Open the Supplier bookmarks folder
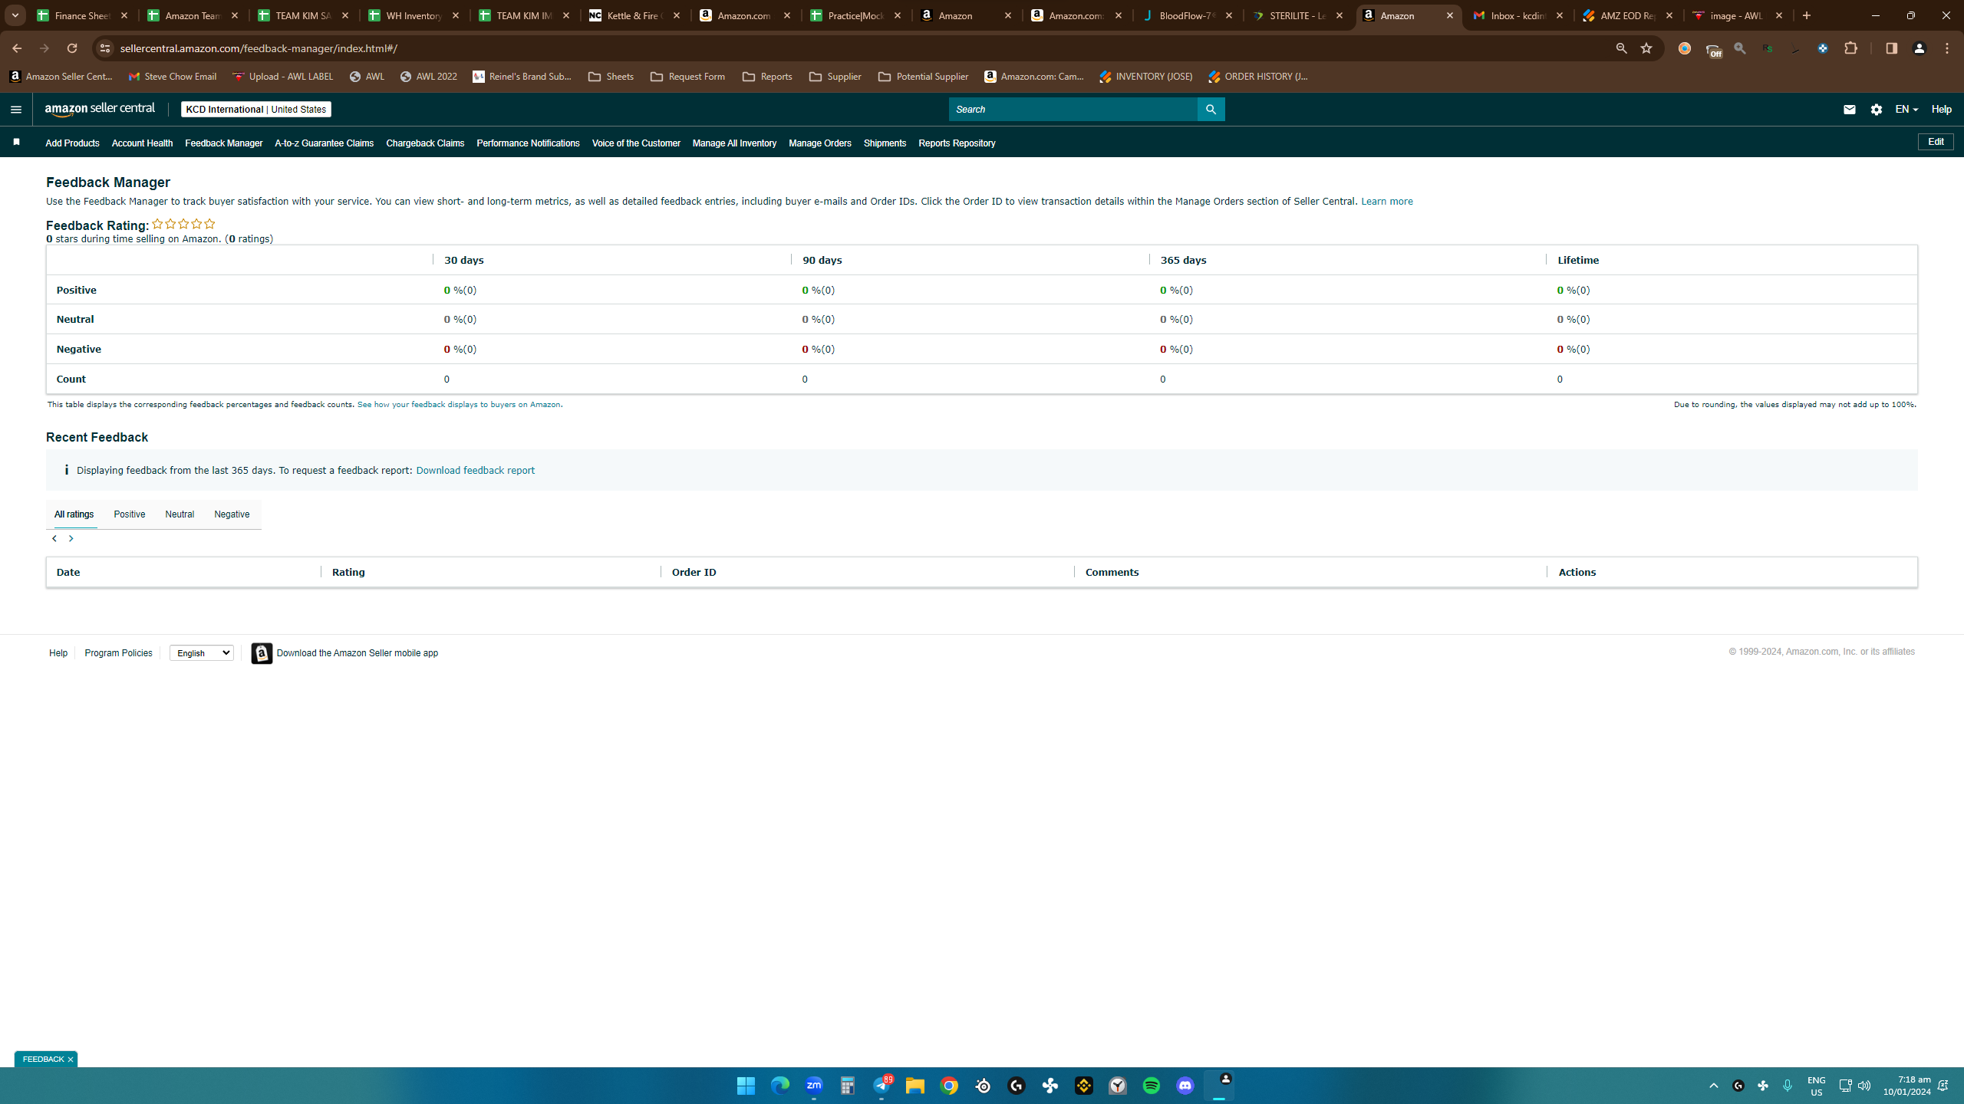 (835, 77)
